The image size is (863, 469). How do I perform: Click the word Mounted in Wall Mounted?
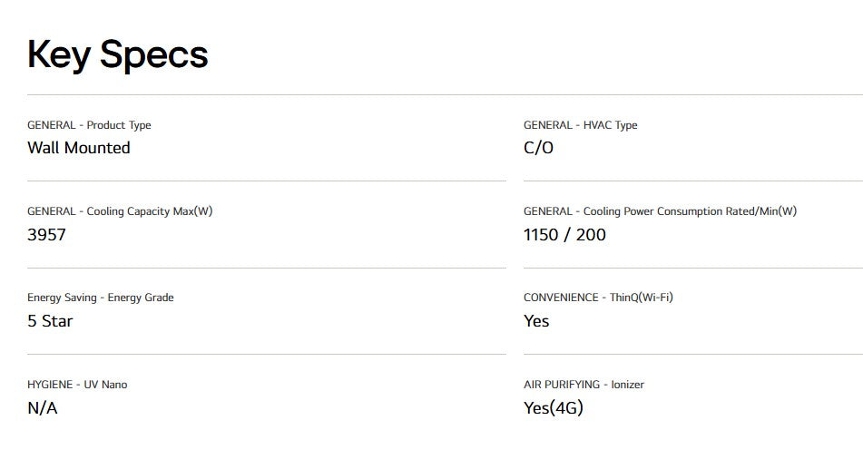97,148
